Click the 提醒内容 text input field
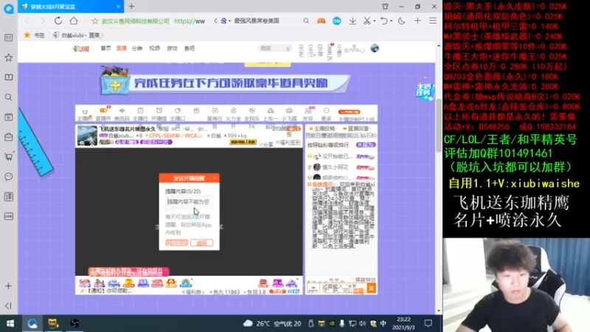 (x=189, y=201)
